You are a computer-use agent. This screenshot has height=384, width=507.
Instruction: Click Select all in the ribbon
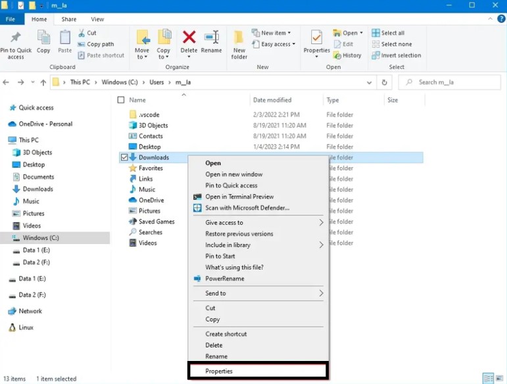pyautogui.click(x=388, y=33)
